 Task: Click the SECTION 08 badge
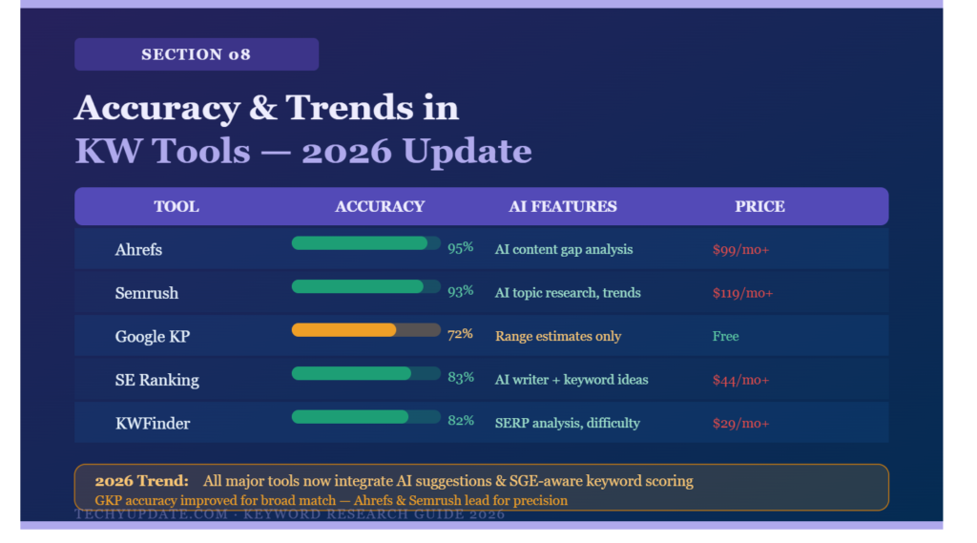point(197,54)
